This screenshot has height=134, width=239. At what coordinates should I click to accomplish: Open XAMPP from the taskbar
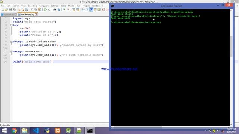[x=58, y=131]
